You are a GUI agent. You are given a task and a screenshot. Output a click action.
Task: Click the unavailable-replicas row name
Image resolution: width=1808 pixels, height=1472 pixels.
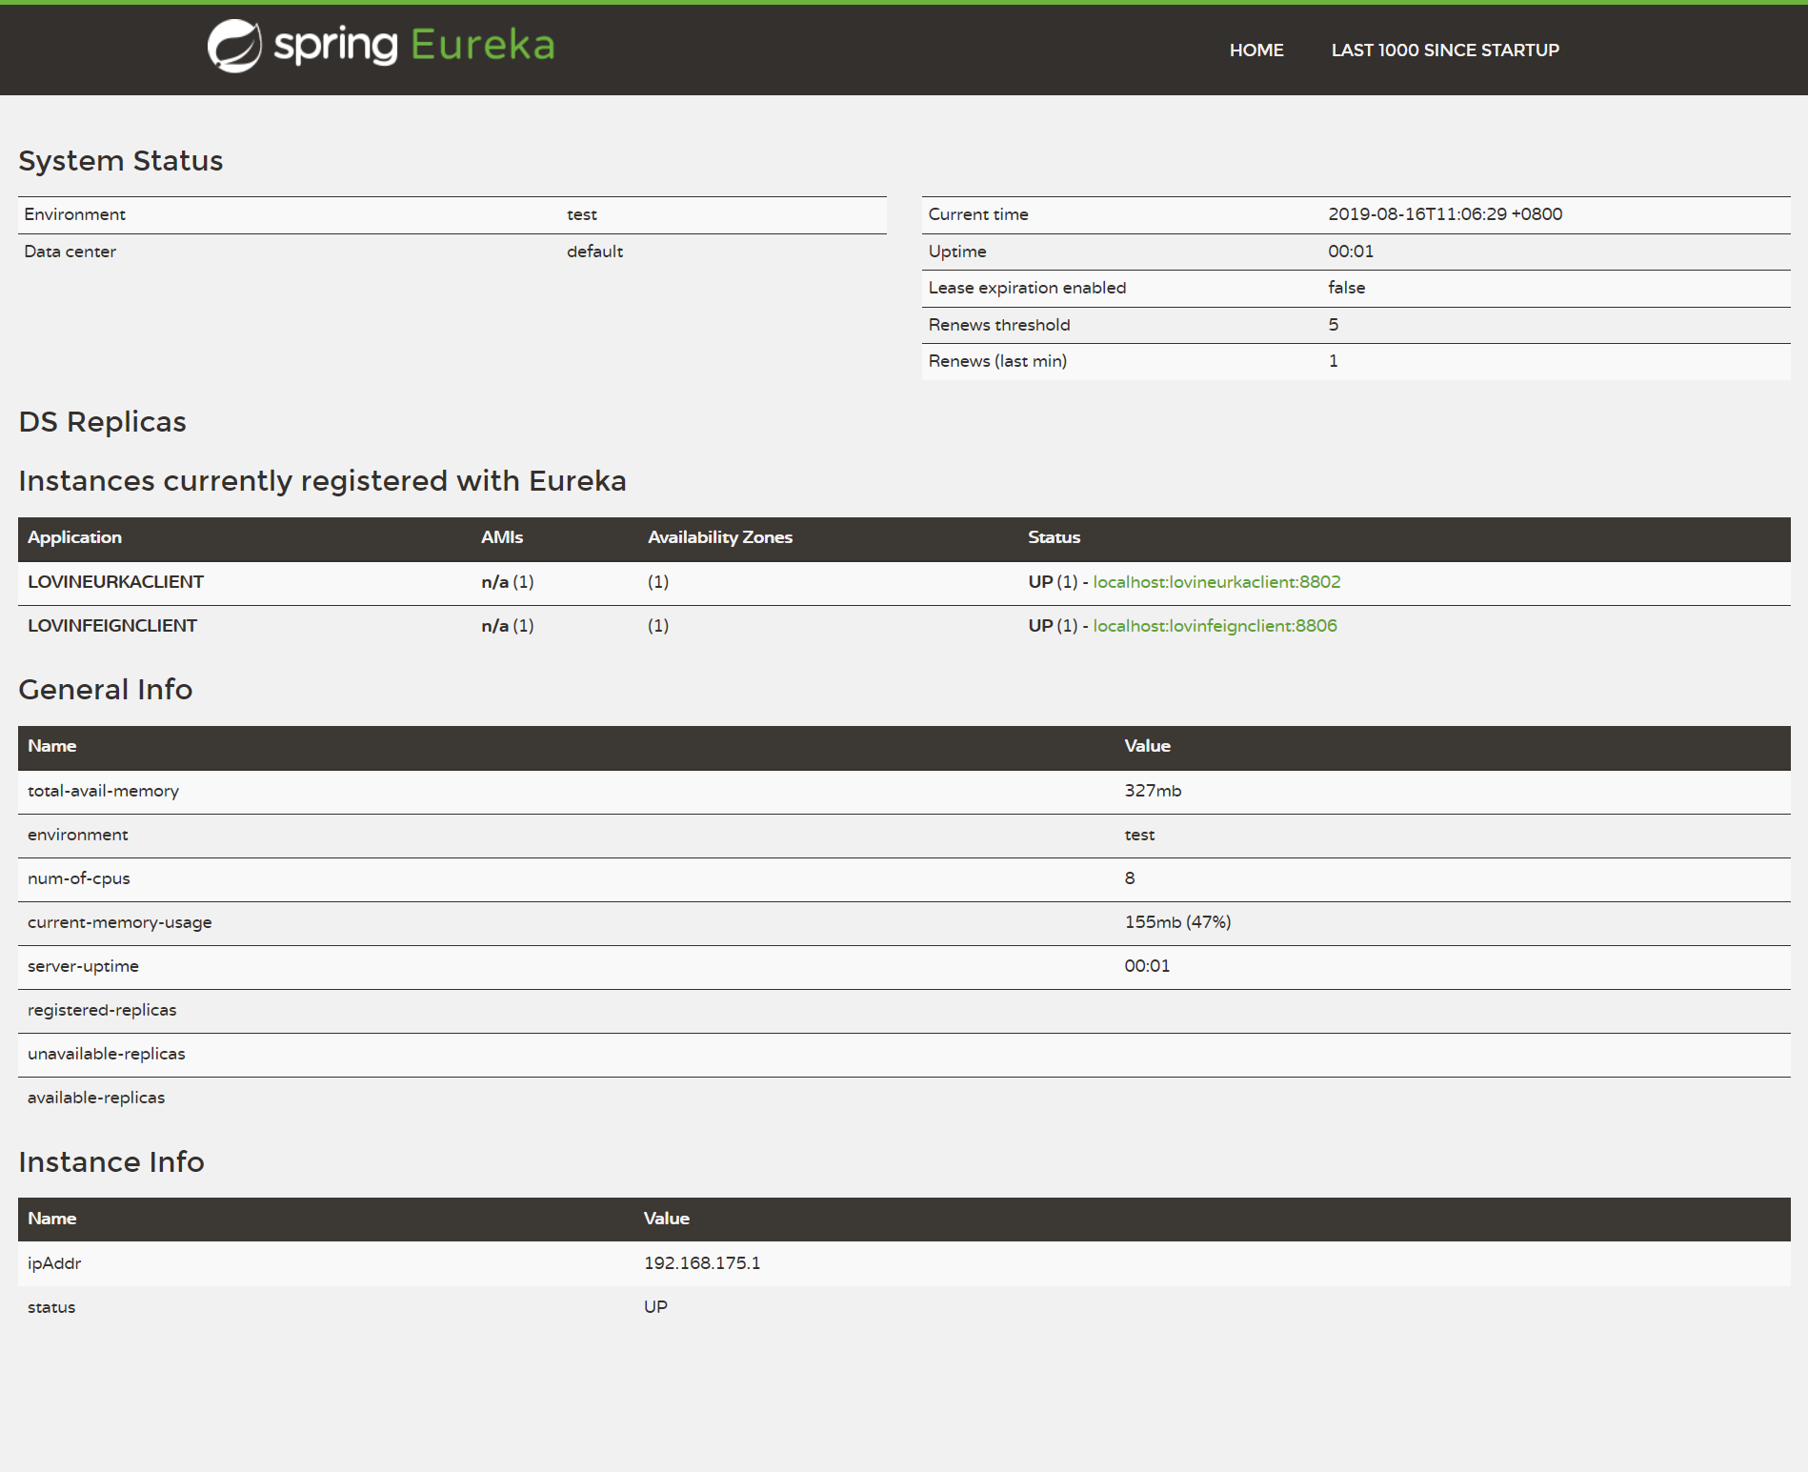click(107, 1054)
